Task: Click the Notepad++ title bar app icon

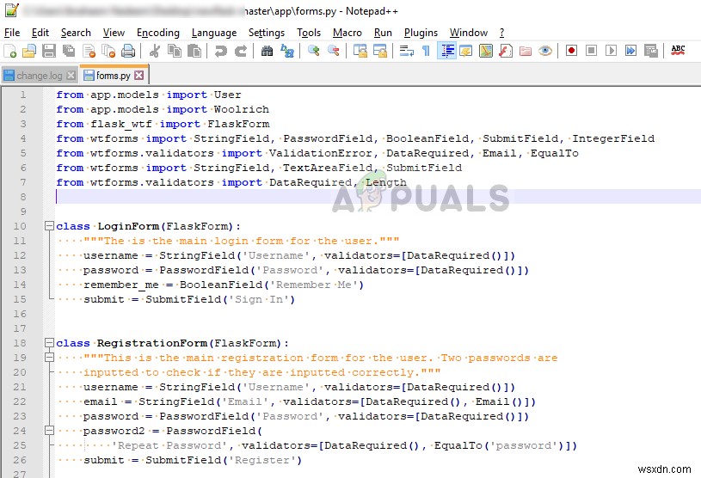Action: [x=12, y=9]
